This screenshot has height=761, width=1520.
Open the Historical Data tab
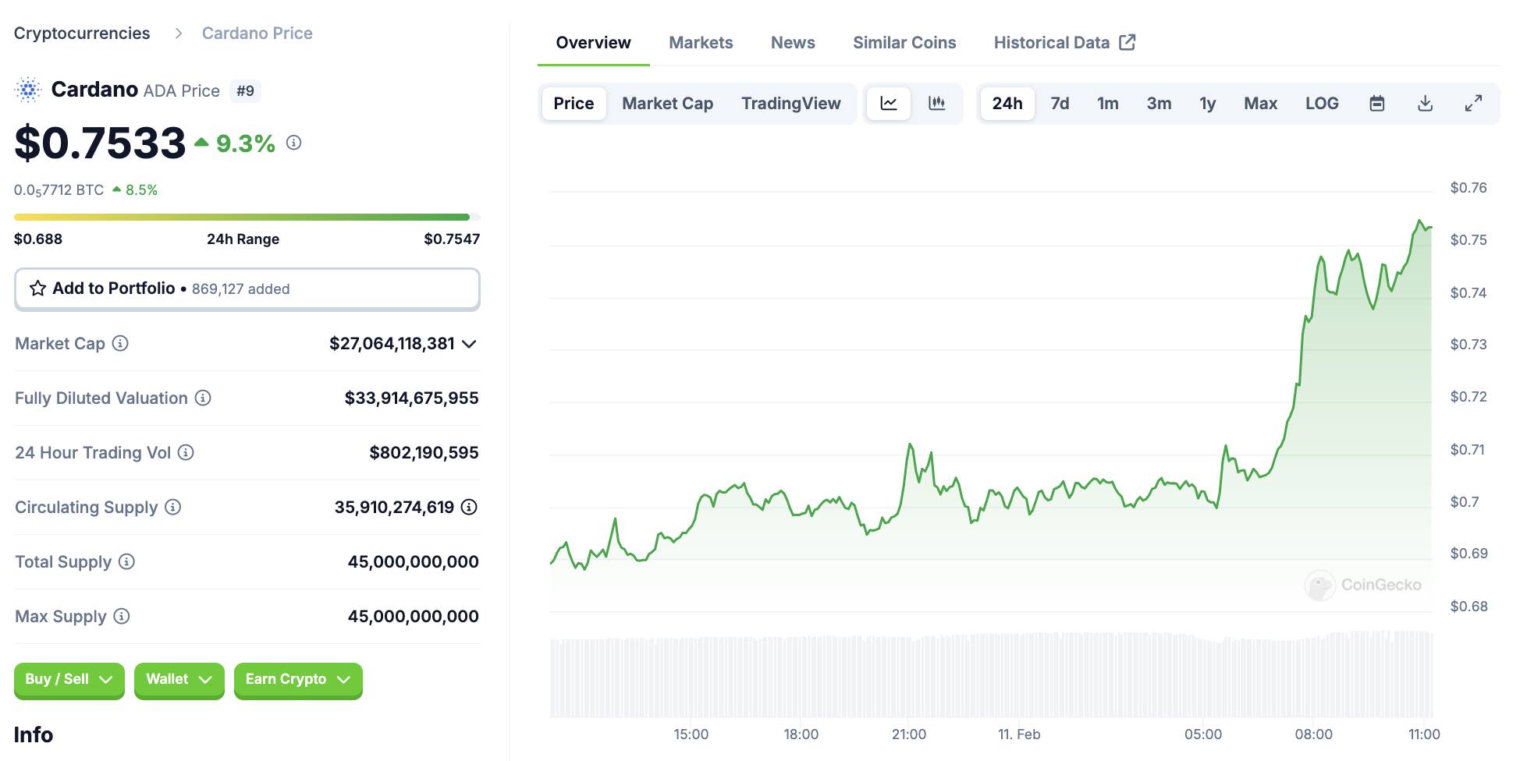pyautogui.click(x=1064, y=42)
